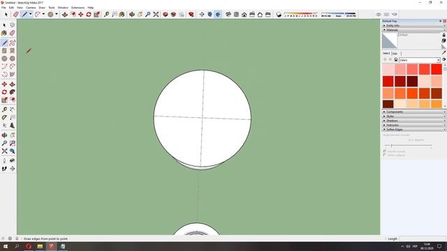
Task: Select the Protractor tool
Action: [4, 118]
